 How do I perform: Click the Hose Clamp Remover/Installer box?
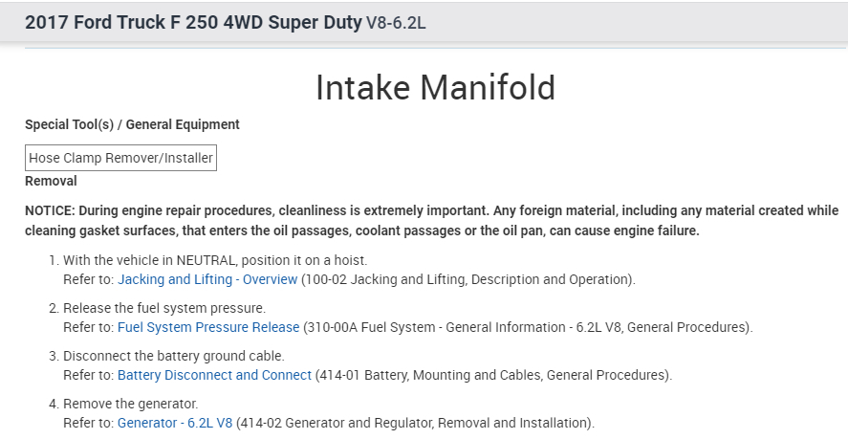tap(120, 158)
